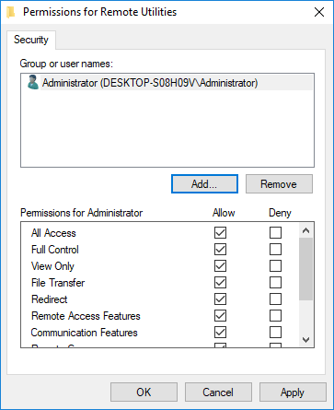
Task: Uncheck Allow for All Access
Action: pyautogui.click(x=220, y=233)
